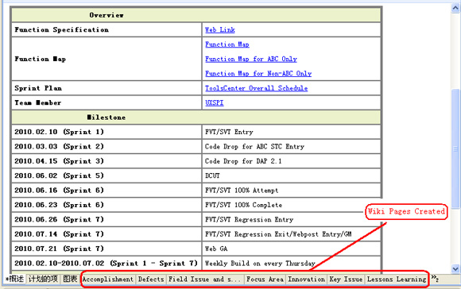461x289 pixels.
Task: Open the Innovation tab
Action: pyautogui.click(x=306, y=279)
